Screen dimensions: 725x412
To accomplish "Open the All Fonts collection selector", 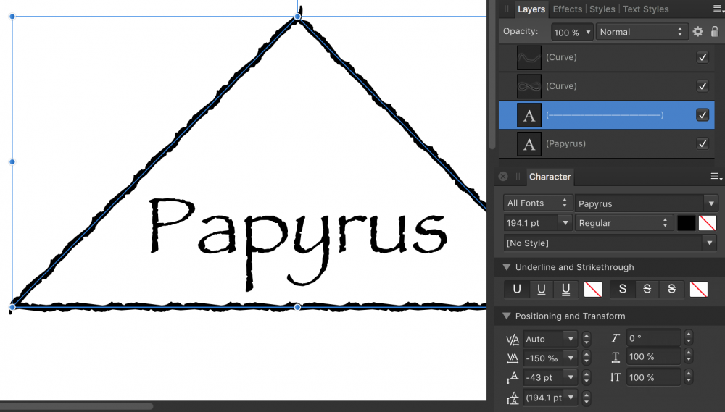I will click(537, 204).
